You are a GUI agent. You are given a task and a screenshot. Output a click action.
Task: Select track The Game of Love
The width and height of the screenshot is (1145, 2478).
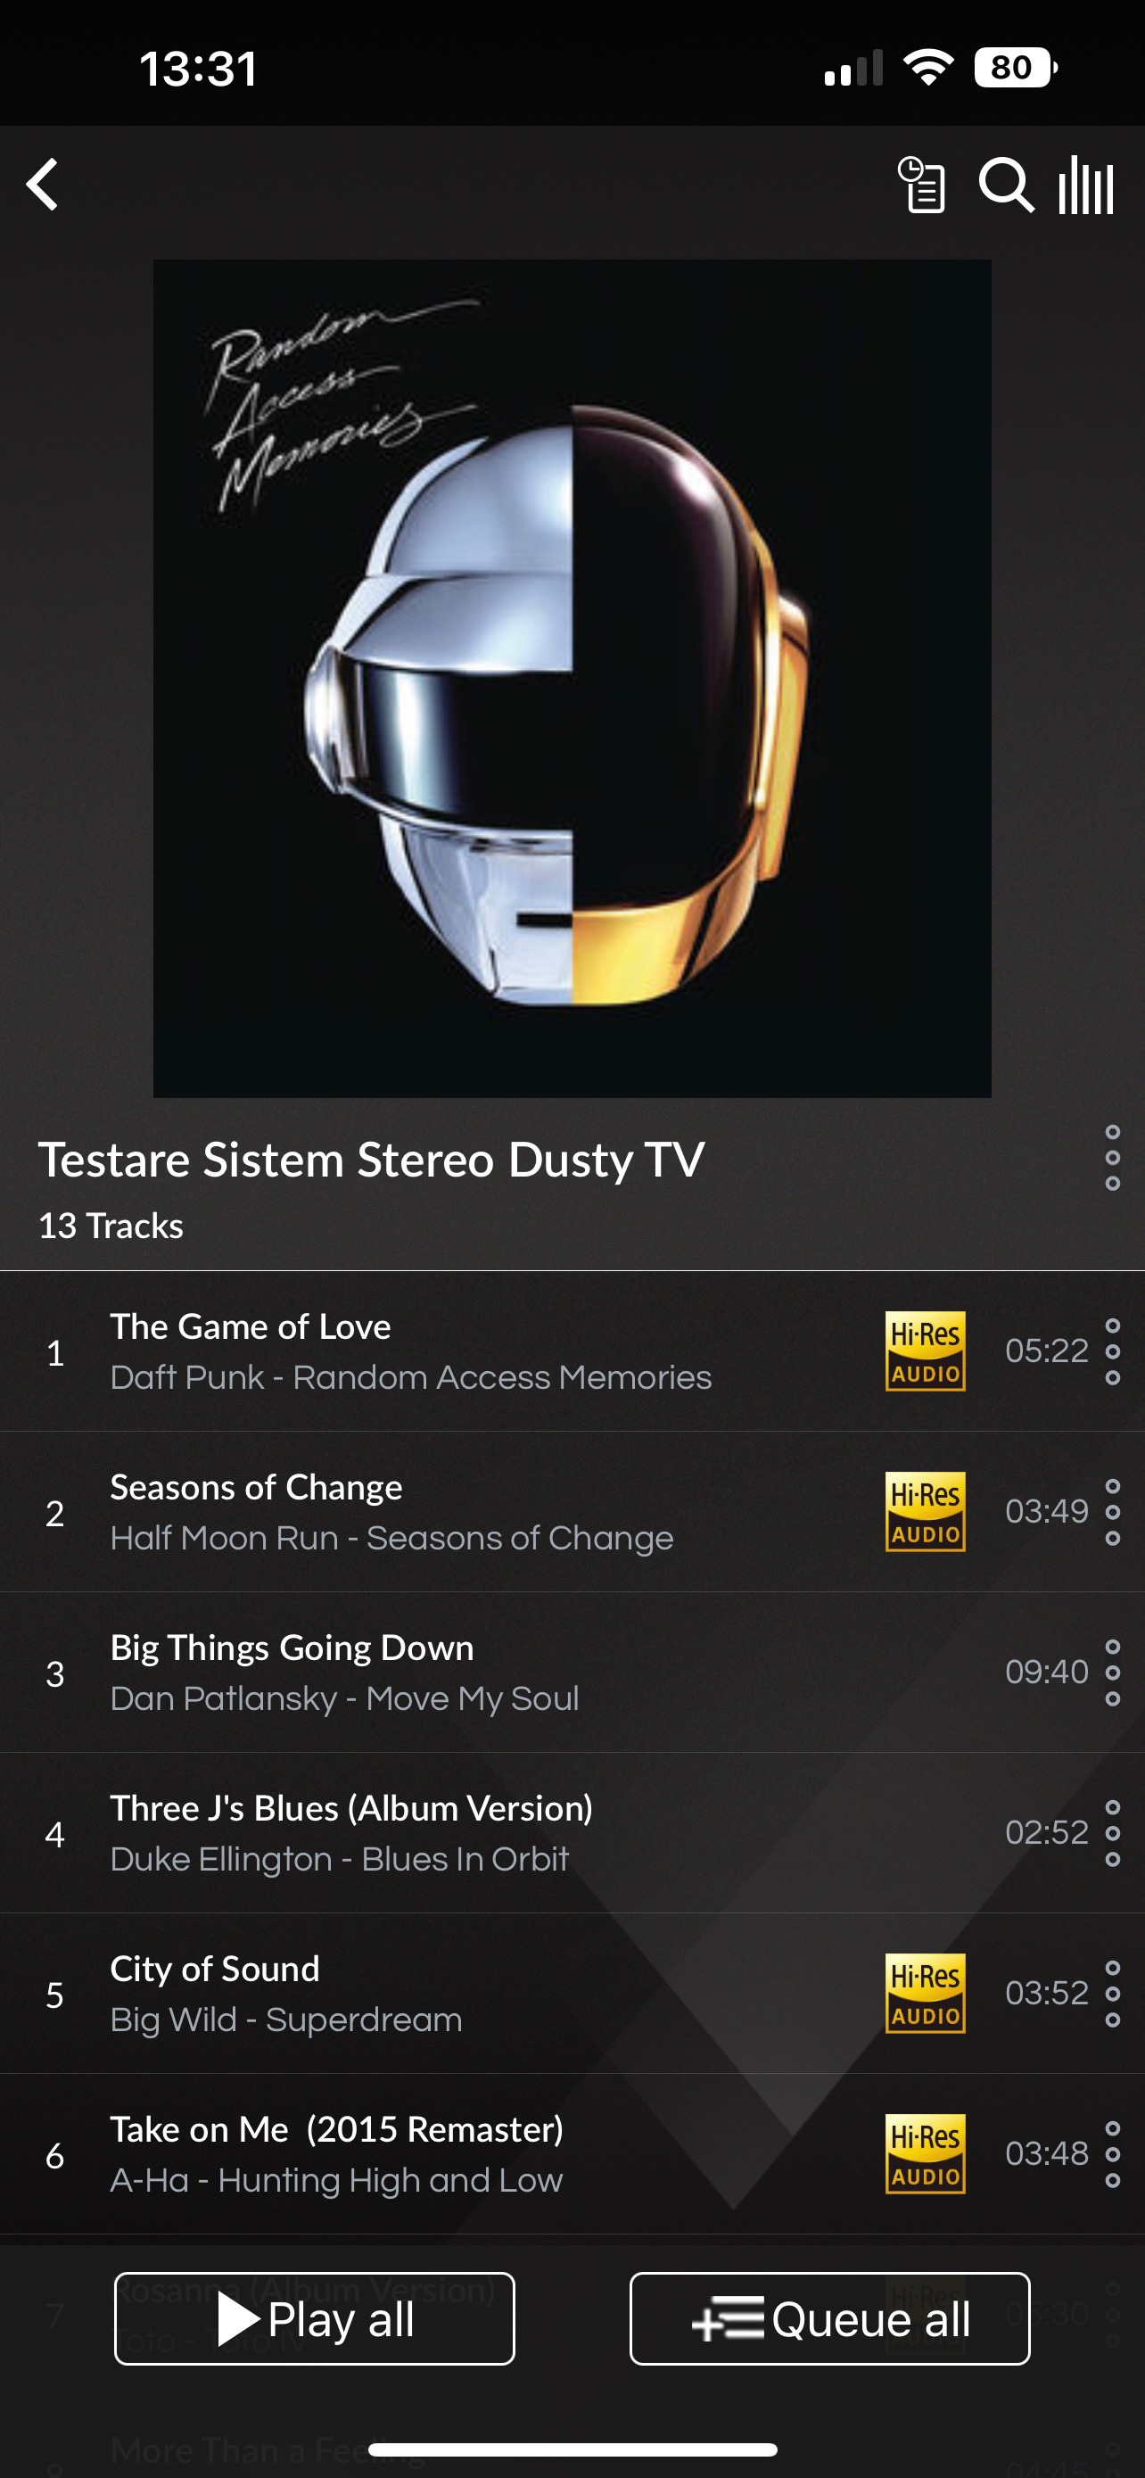572,1351
